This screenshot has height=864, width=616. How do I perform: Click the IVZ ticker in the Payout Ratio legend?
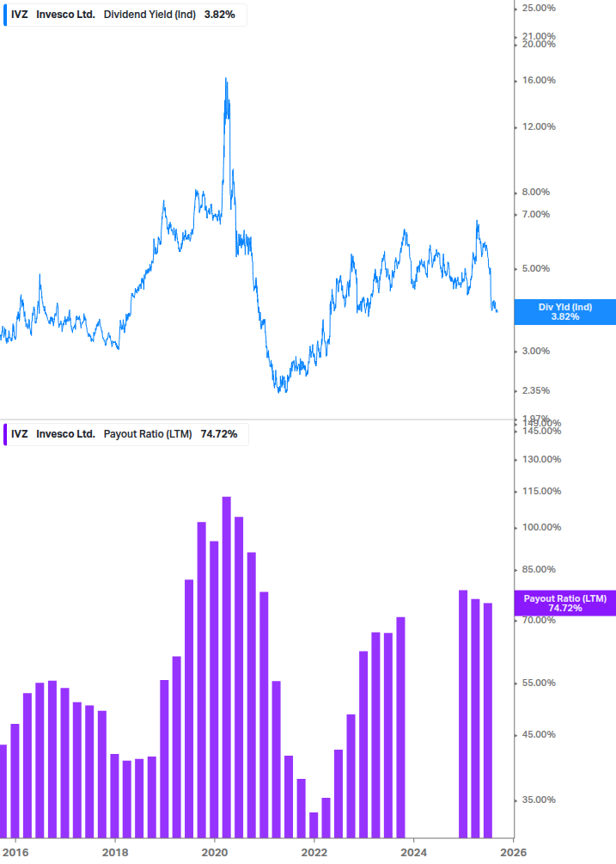[19, 434]
